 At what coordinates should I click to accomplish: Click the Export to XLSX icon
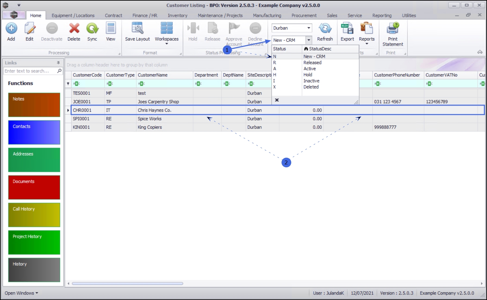pyautogui.click(x=347, y=28)
